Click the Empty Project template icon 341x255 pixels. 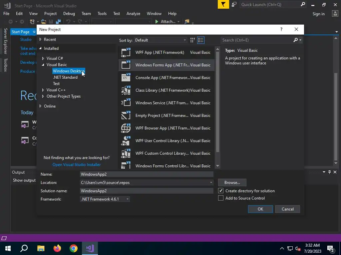[x=126, y=115]
